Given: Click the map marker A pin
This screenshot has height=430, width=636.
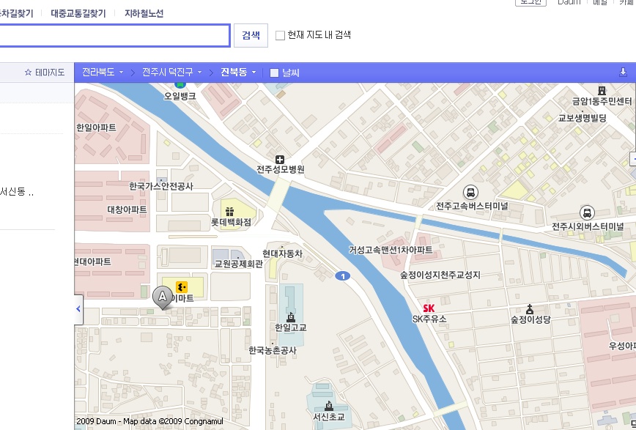Looking at the screenshot, I should (162, 297).
